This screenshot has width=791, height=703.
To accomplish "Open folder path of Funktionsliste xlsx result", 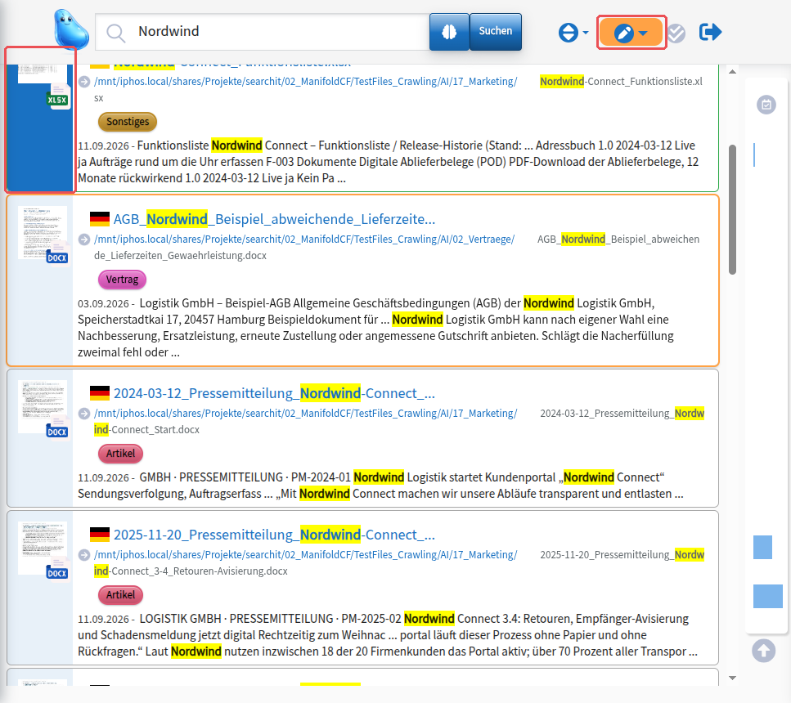I will click(x=306, y=81).
